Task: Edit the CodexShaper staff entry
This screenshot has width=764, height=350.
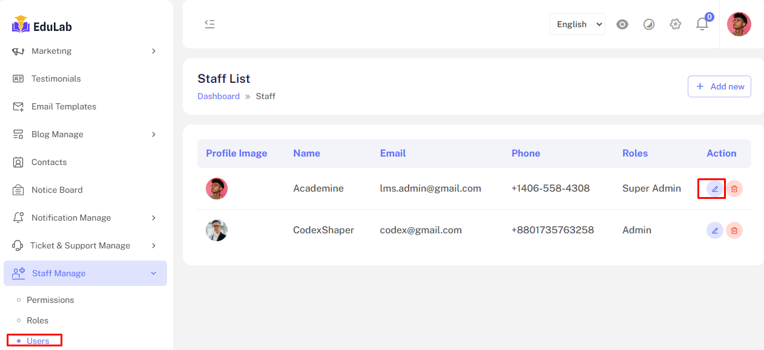Action: click(x=714, y=230)
